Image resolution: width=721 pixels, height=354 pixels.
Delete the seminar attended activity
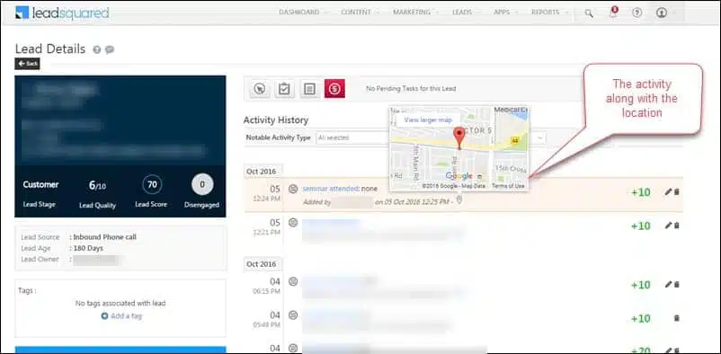pos(677,191)
